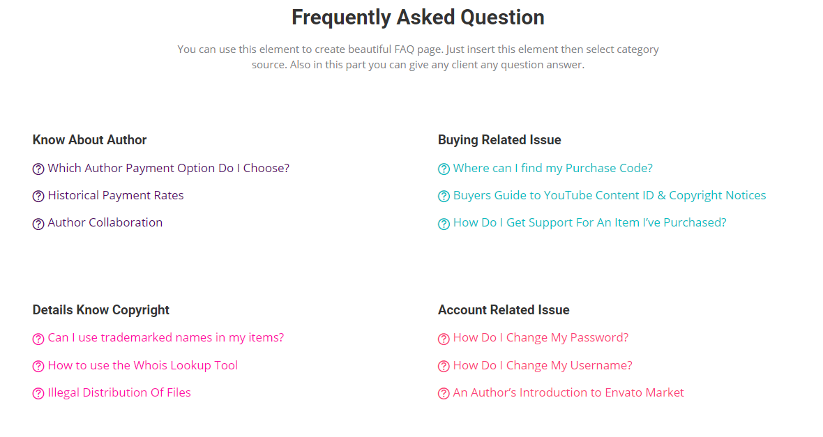Viewport: 823px width, 437px height.
Task: Click question icon next to Historical Payment Rates
Action: click(38, 197)
